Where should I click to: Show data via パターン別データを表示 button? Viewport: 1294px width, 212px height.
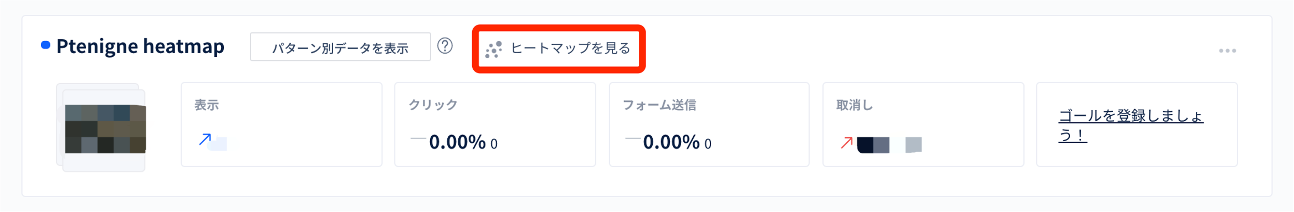pyautogui.click(x=340, y=47)
